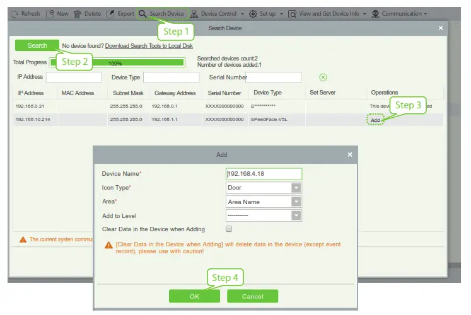
Task: Focus the Serial Number filter field
Action: pos(274,77)
